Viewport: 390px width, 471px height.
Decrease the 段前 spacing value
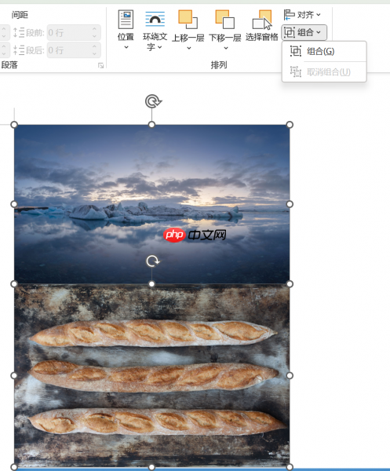[94, 36]
